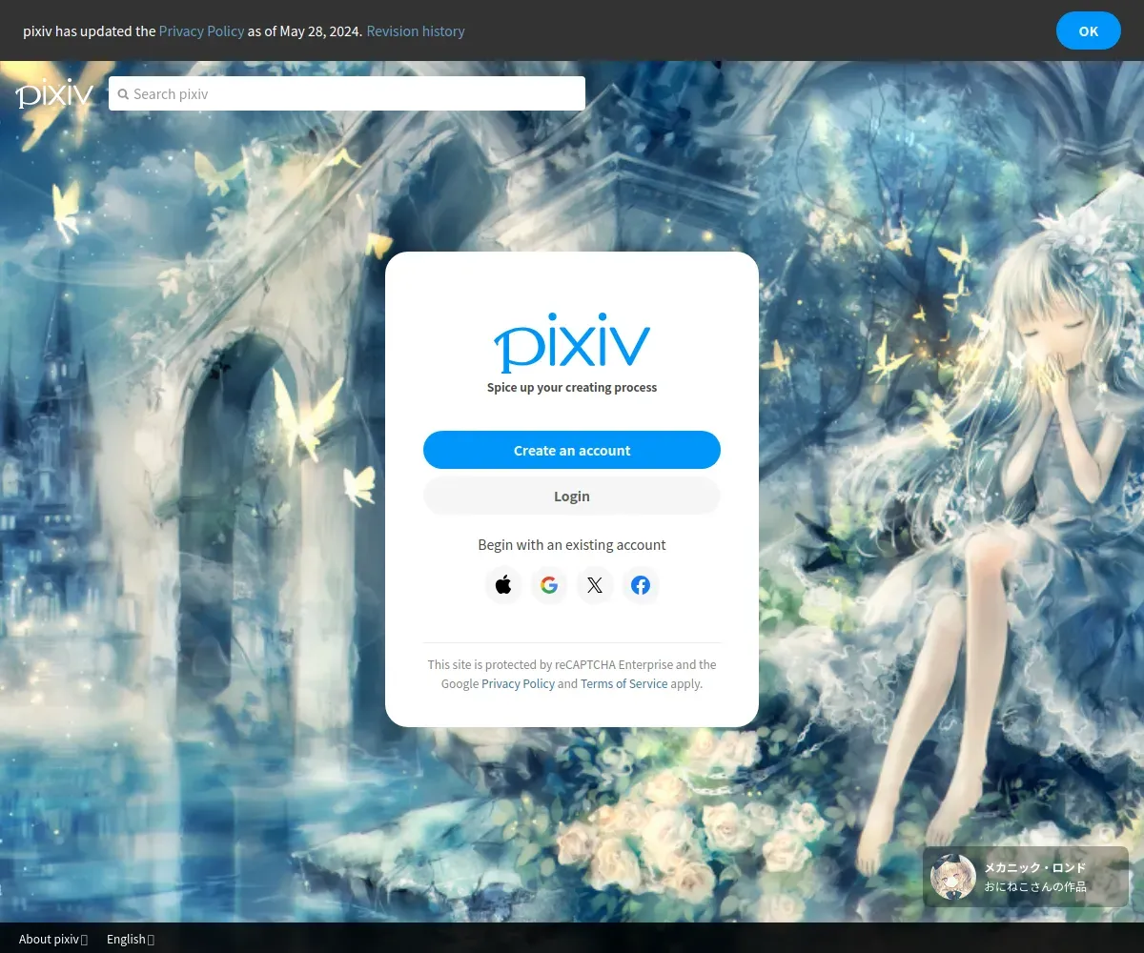Screen dimensions: 1144x953
Task: Click the pixiv logo in the header
Action: [x=54, y=93]
